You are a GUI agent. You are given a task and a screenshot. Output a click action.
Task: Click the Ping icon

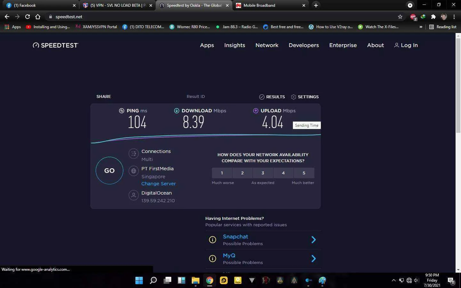(x=121, y=111)
